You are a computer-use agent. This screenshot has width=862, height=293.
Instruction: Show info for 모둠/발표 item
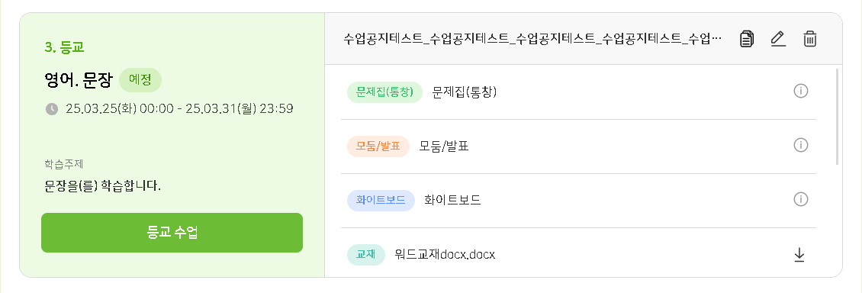(x=800, y=145)
